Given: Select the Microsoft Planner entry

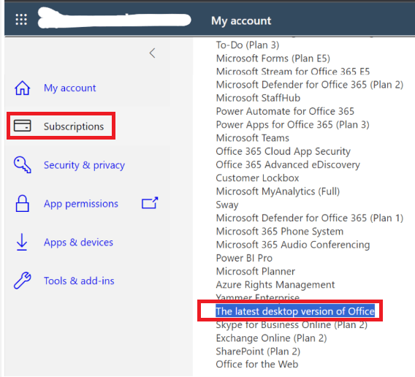Looking at the screenshot, I should [256, 271].
